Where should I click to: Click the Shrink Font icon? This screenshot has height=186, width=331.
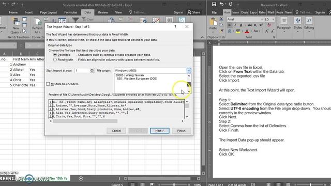coord(273,31)
